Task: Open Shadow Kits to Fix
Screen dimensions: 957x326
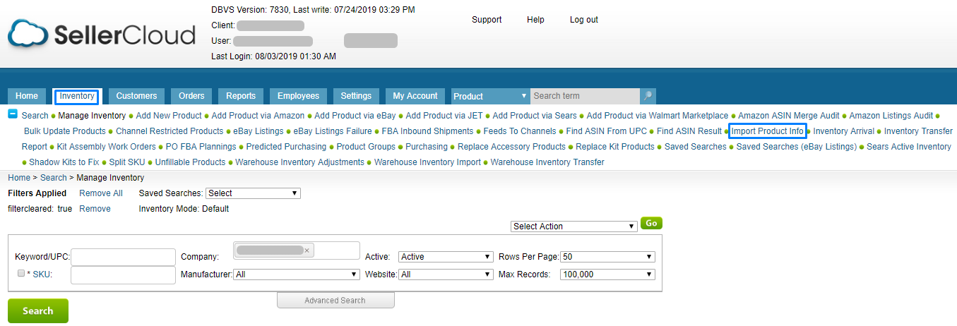Action: (x=64, y=162)
